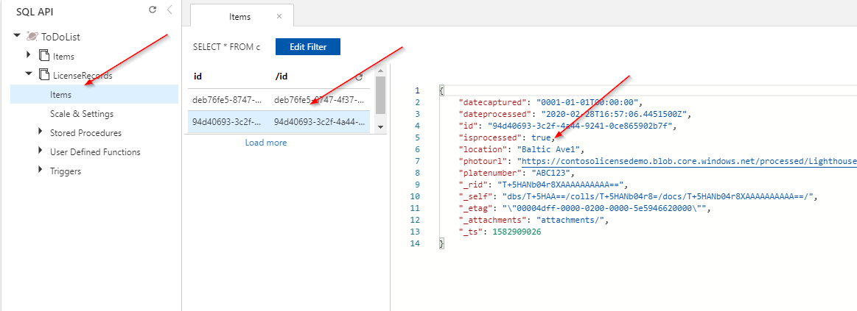Collapse the LicenseRecords container node

pos(29,74)
